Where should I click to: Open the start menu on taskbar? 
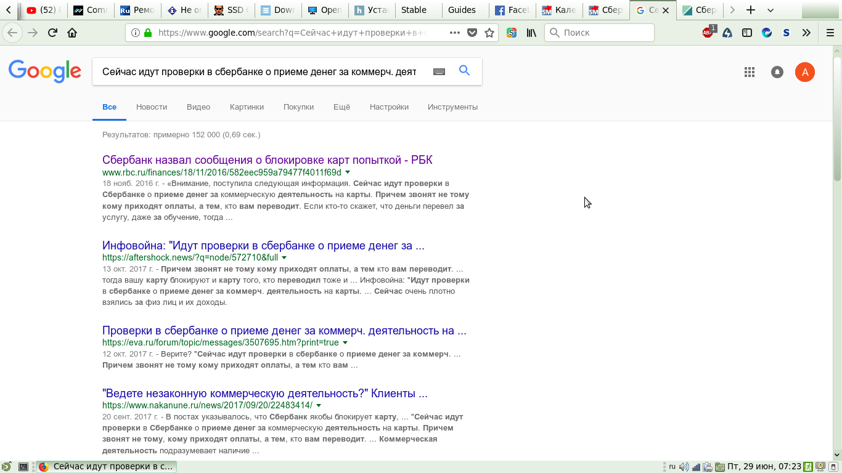point(6,467)
